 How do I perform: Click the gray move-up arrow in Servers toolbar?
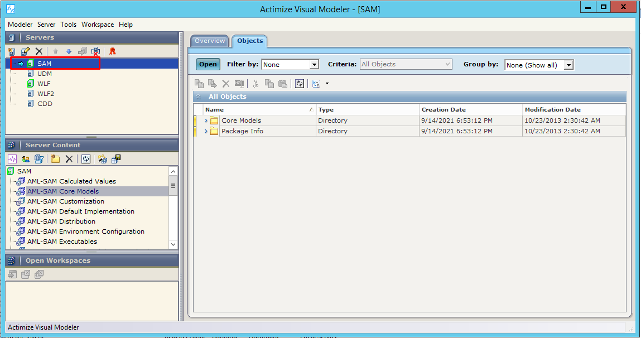[56, 51]
